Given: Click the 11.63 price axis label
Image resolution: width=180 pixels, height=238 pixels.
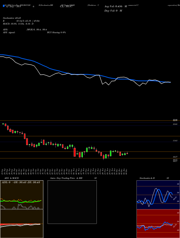Looking at the screenshot, I should (x=175, y=141).
